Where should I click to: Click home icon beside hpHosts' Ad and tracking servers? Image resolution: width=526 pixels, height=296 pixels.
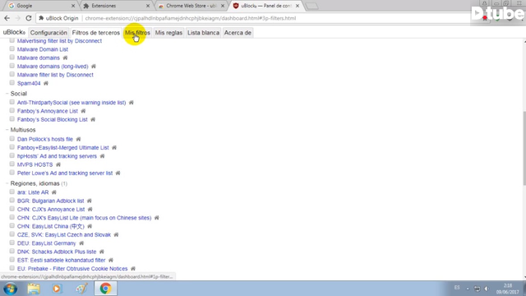click(102, 156)
